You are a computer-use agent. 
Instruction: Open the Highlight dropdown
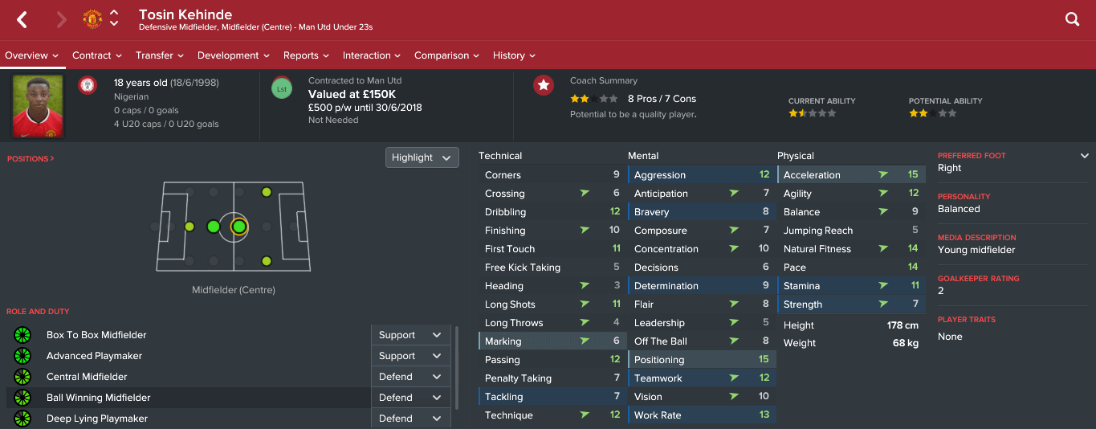(422, 157)
